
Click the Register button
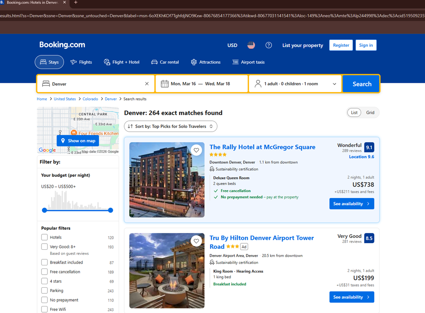341,45
